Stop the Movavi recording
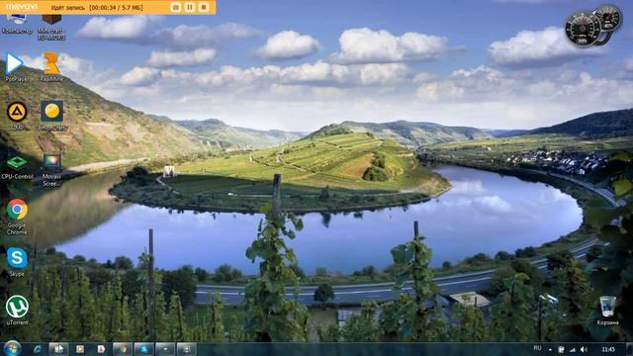This screenshot has width=633, height=356. click(204, 7)
